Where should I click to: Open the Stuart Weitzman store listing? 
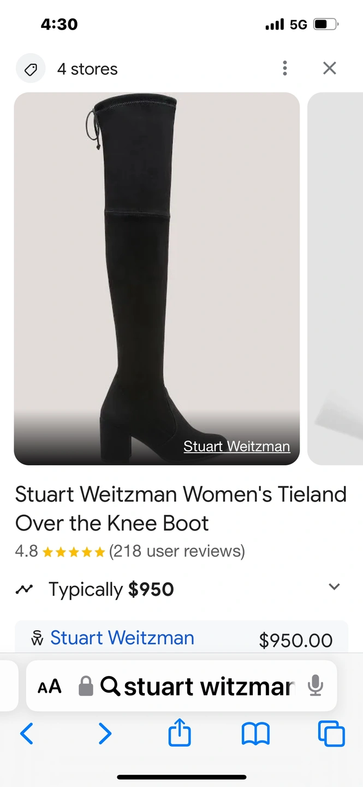click(122, 638)
